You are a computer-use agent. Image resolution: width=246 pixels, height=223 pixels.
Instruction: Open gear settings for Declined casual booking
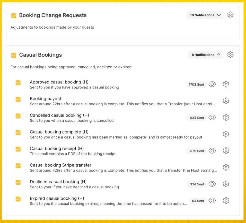[x=226, y=184]
